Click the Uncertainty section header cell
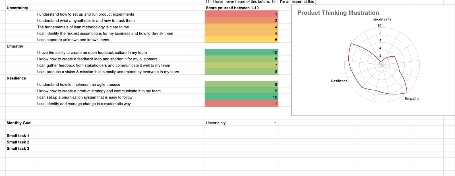 click(x=17, y=8)
